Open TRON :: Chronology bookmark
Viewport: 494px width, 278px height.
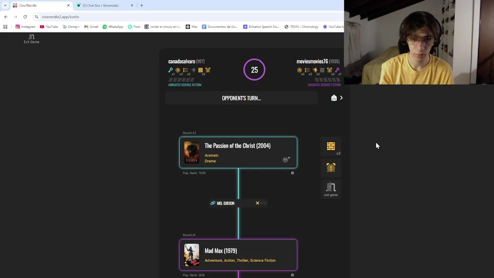coord(301,27)
